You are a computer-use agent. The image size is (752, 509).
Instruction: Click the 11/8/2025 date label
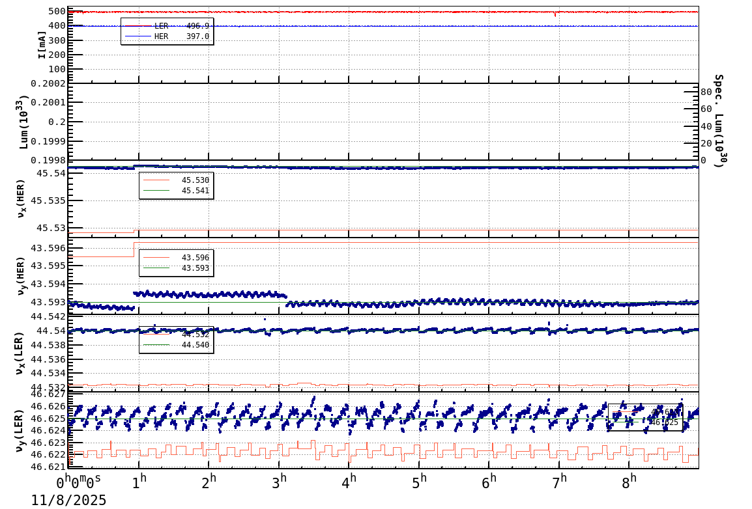pos(68,500)
